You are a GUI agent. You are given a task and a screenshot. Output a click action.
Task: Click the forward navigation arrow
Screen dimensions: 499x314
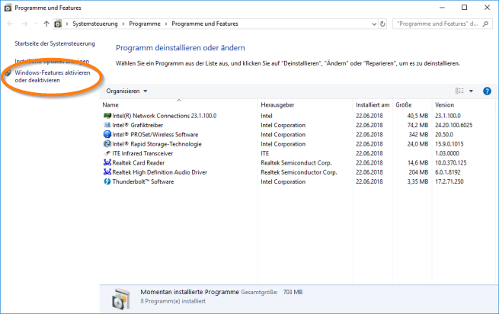(x=24, y=24)
